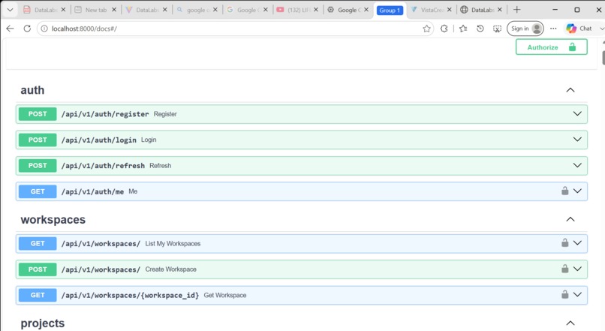The width and height of the screenshot is (605, 331).
Task: Click the "List My Workspaces" description text
Action: pyautogui.click(x=173, y=243)
